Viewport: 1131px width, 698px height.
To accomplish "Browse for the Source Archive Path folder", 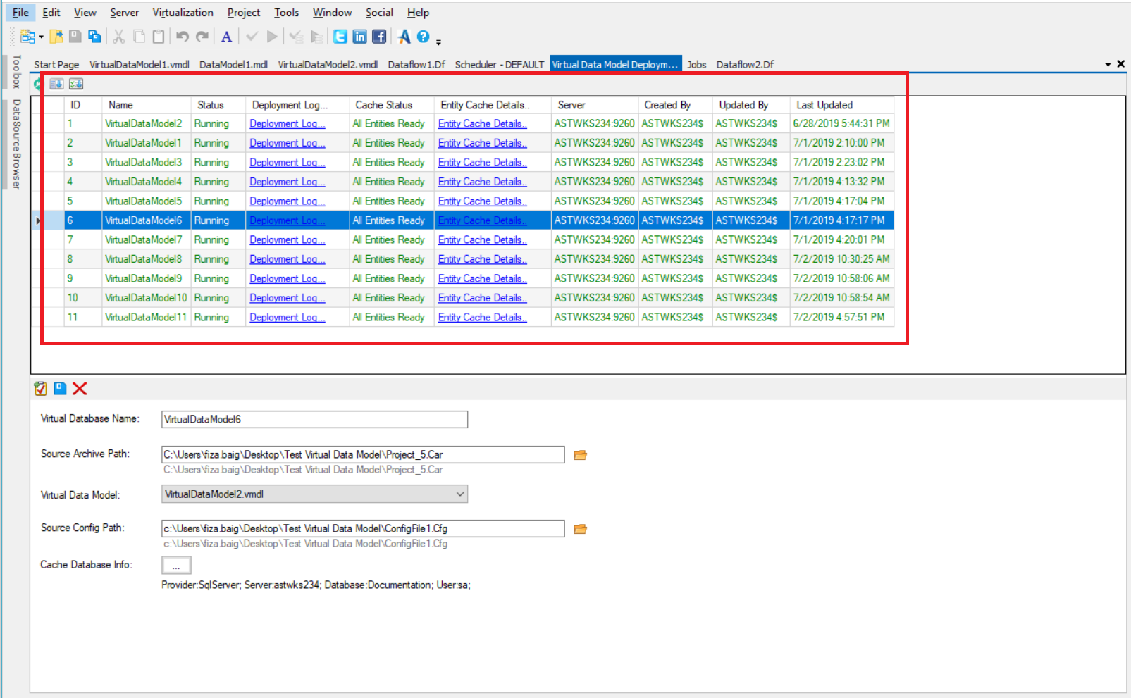I will click(x=580, y=455).
